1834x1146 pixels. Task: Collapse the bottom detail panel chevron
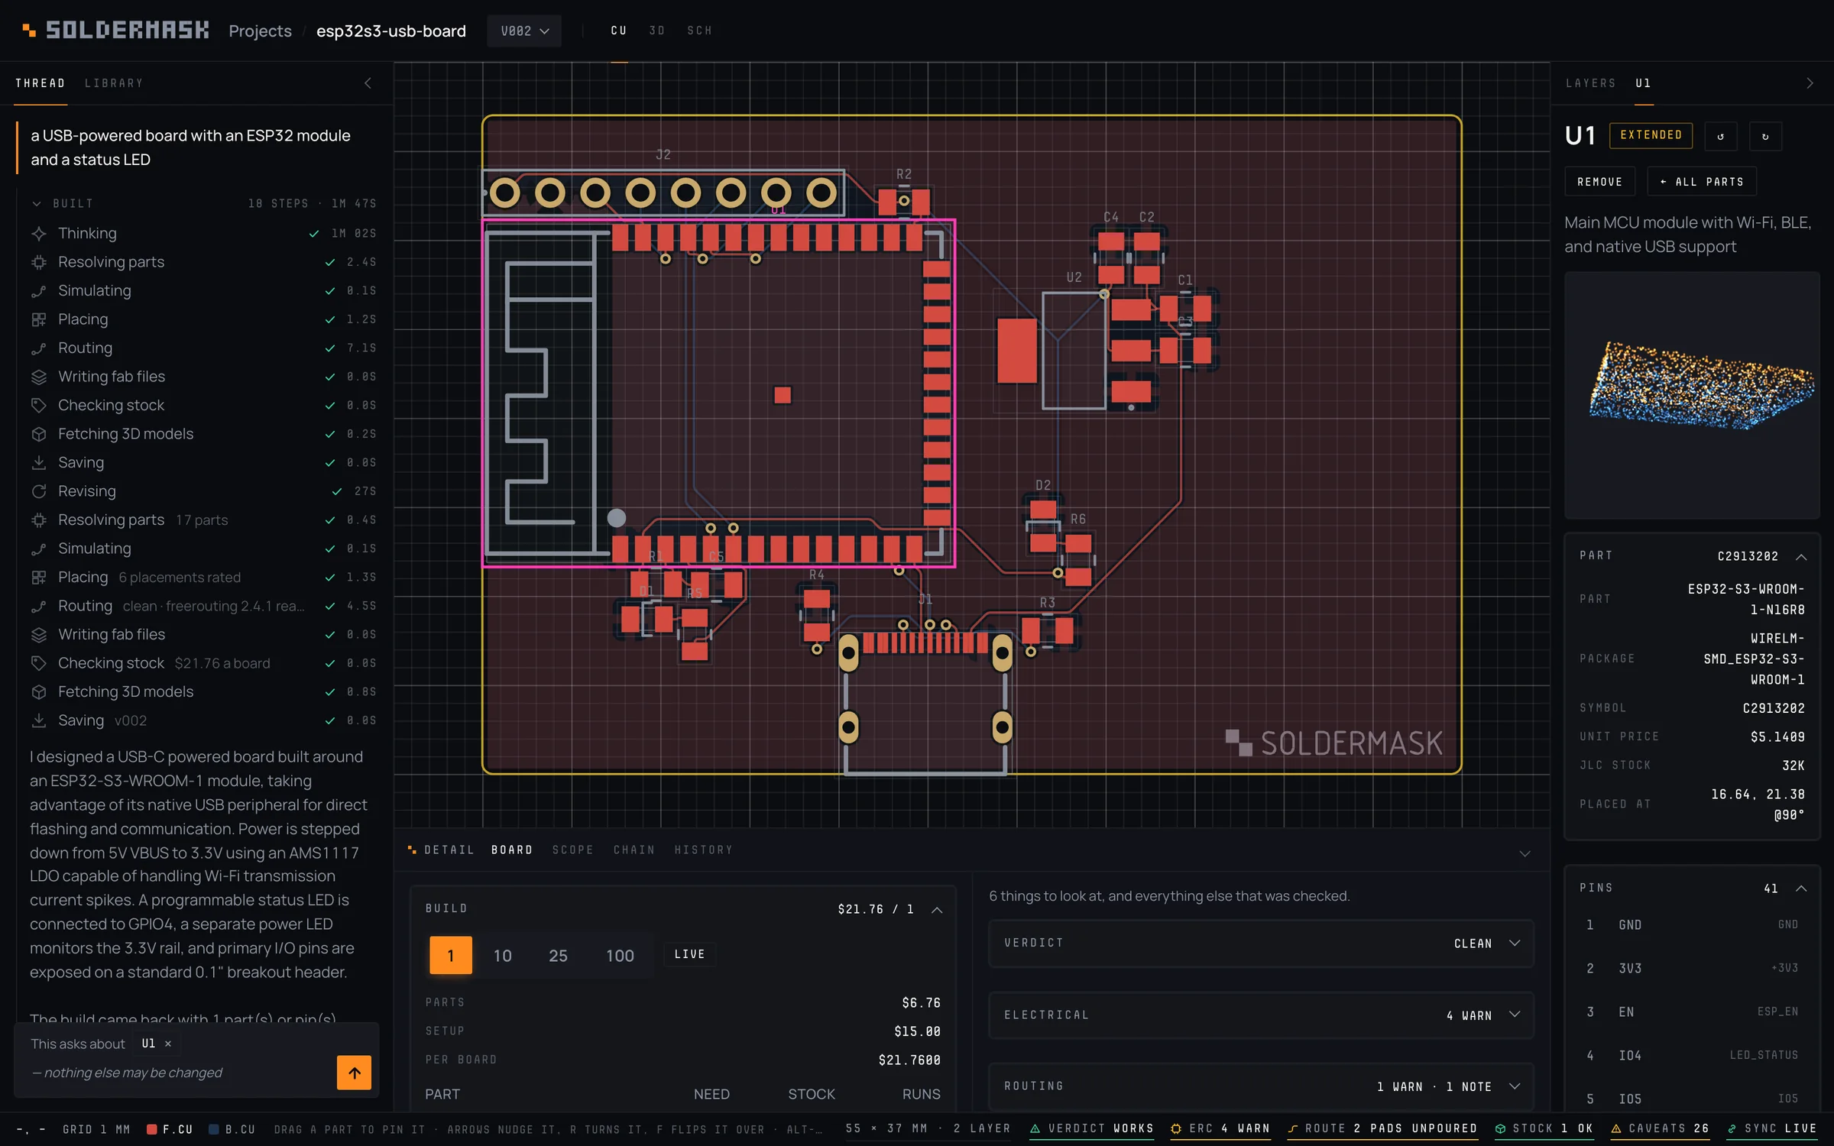point(1525,853)
